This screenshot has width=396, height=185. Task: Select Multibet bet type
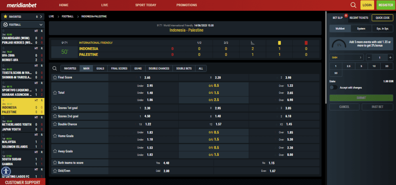click(x=340, y=29)
